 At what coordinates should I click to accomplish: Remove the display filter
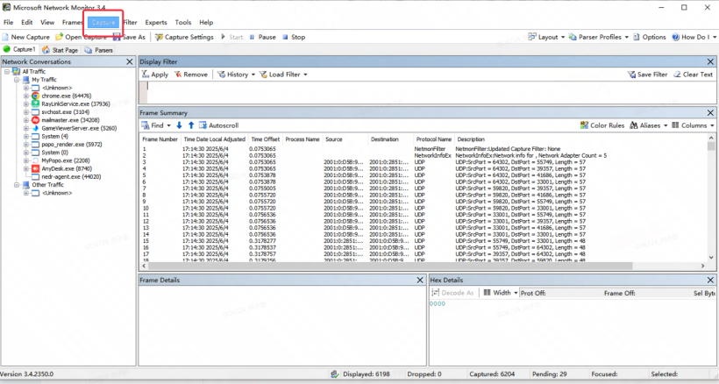(191, 75)
